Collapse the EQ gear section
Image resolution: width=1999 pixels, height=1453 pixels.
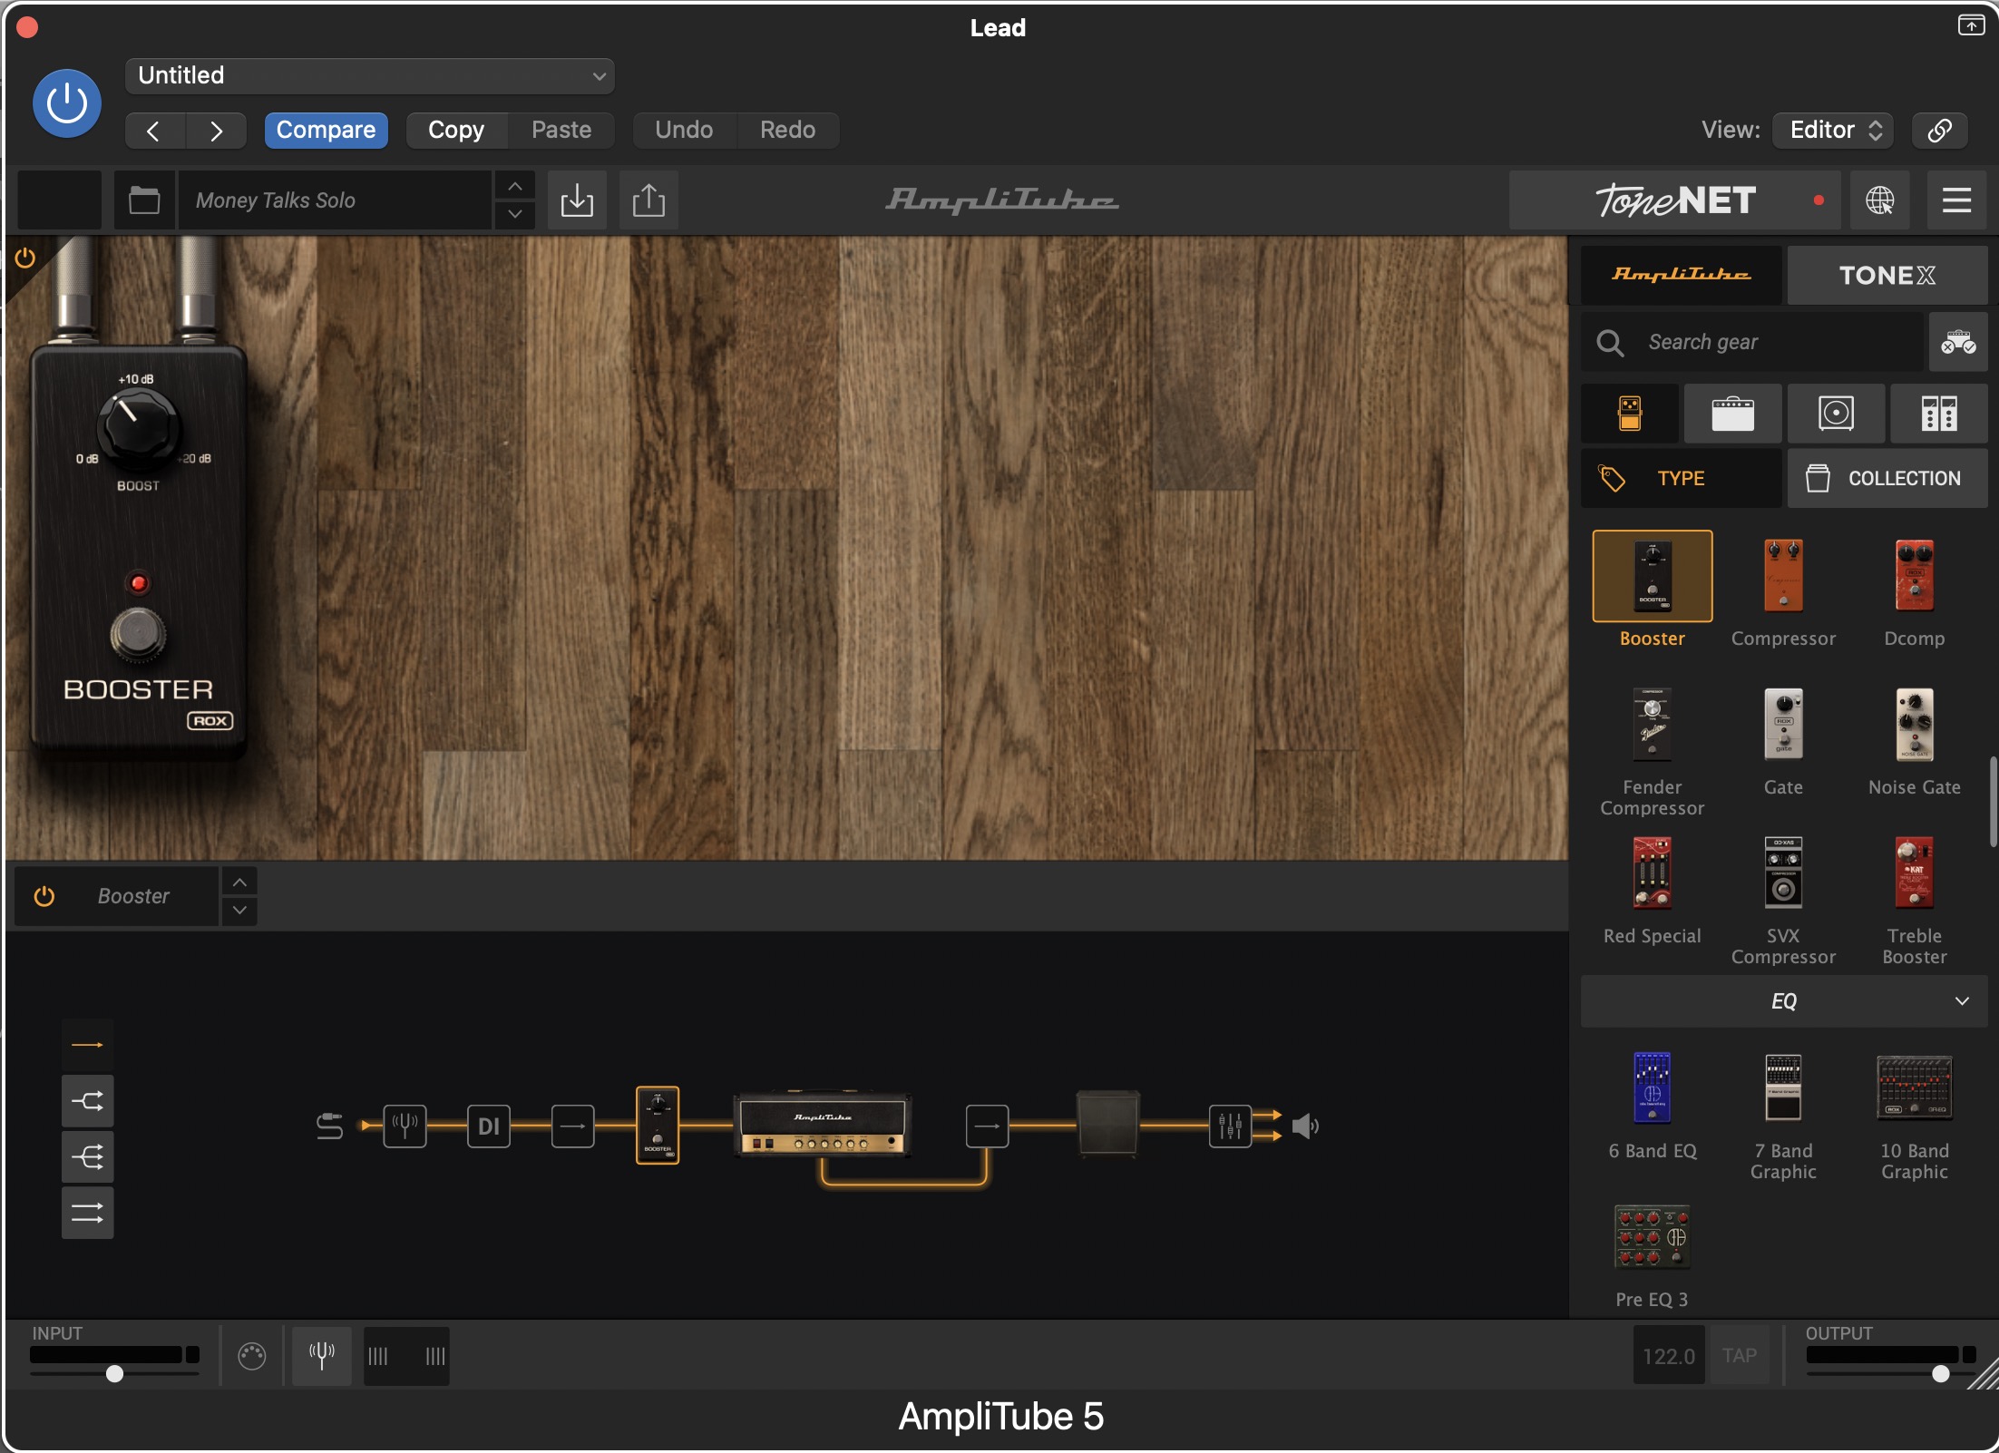point(1962,1001)
